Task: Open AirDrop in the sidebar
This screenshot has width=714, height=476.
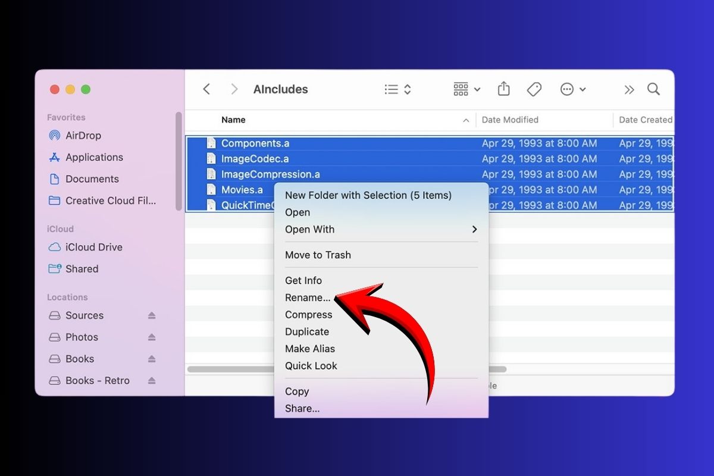Action: (x=83, y=136)
